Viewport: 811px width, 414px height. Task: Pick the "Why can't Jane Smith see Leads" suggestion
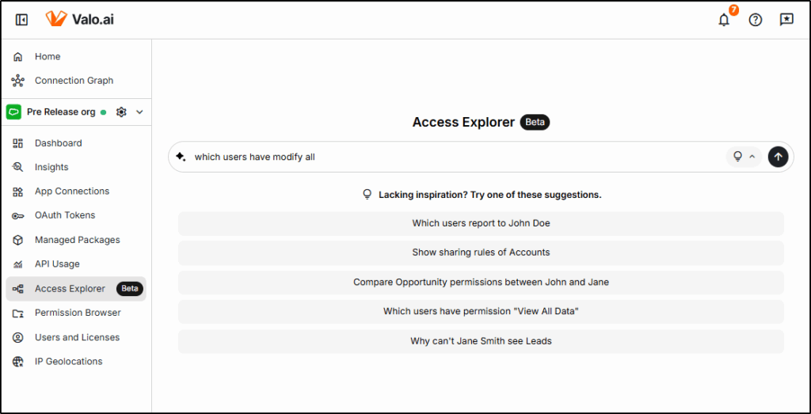click(481, 341)
